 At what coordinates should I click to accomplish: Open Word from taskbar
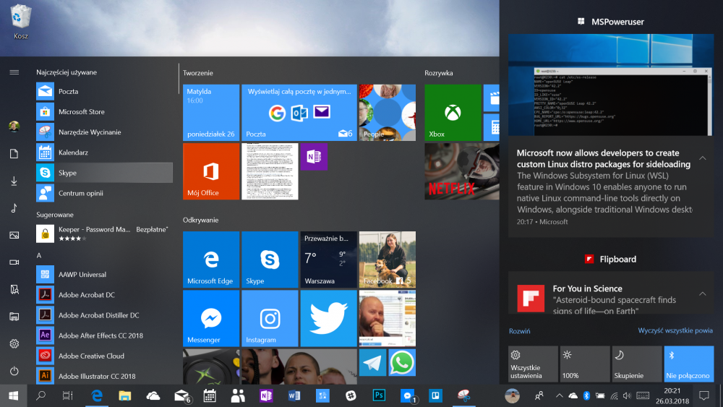pyautogui.click(x=294, y=395)
